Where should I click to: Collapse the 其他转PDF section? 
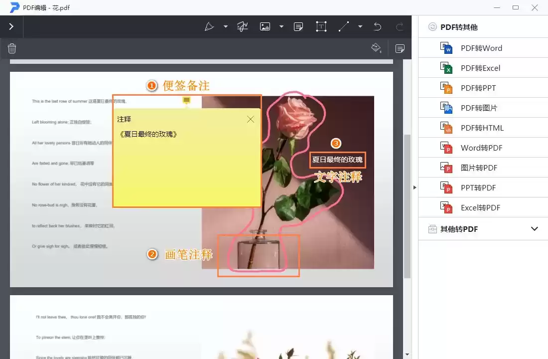click(x=534, y=229)
